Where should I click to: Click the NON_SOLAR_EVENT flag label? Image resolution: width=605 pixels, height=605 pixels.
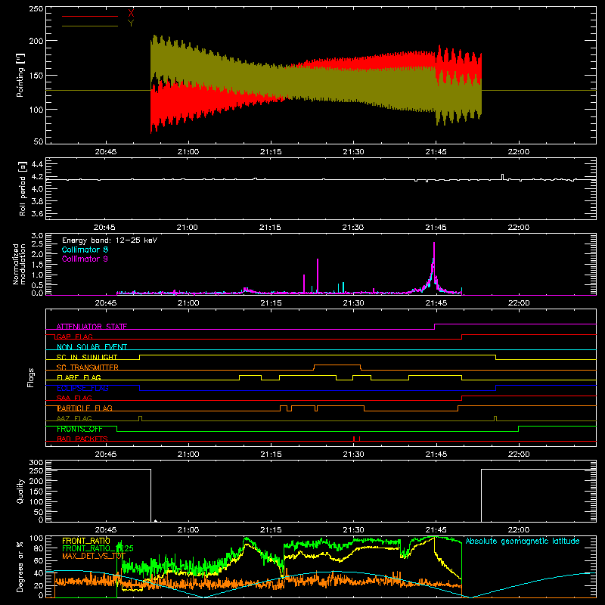tap(92, 347)
